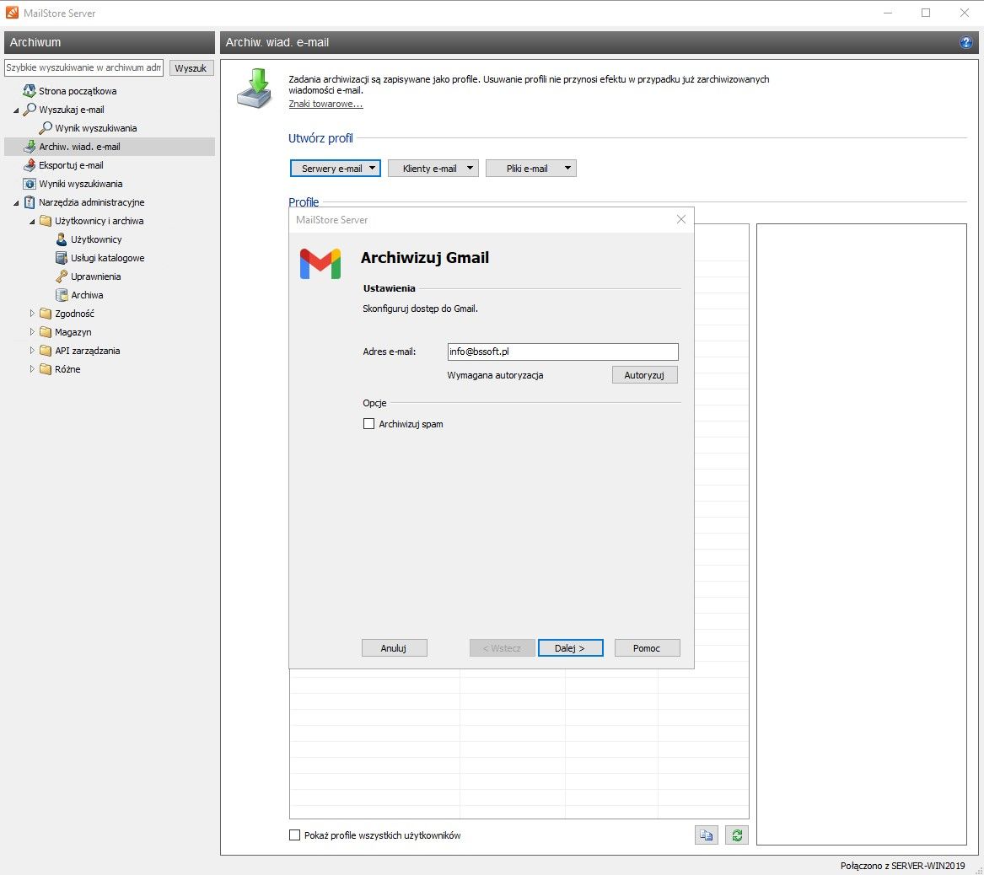Click the Gmail logo in dialog

[x=320, y=264]
